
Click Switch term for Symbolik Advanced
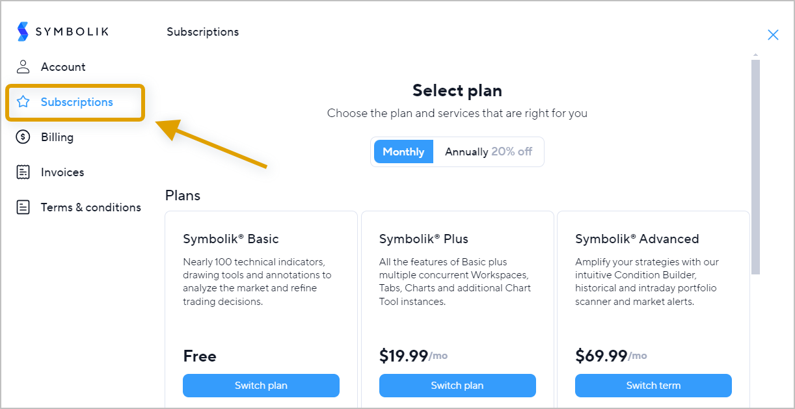pos(653,386)
